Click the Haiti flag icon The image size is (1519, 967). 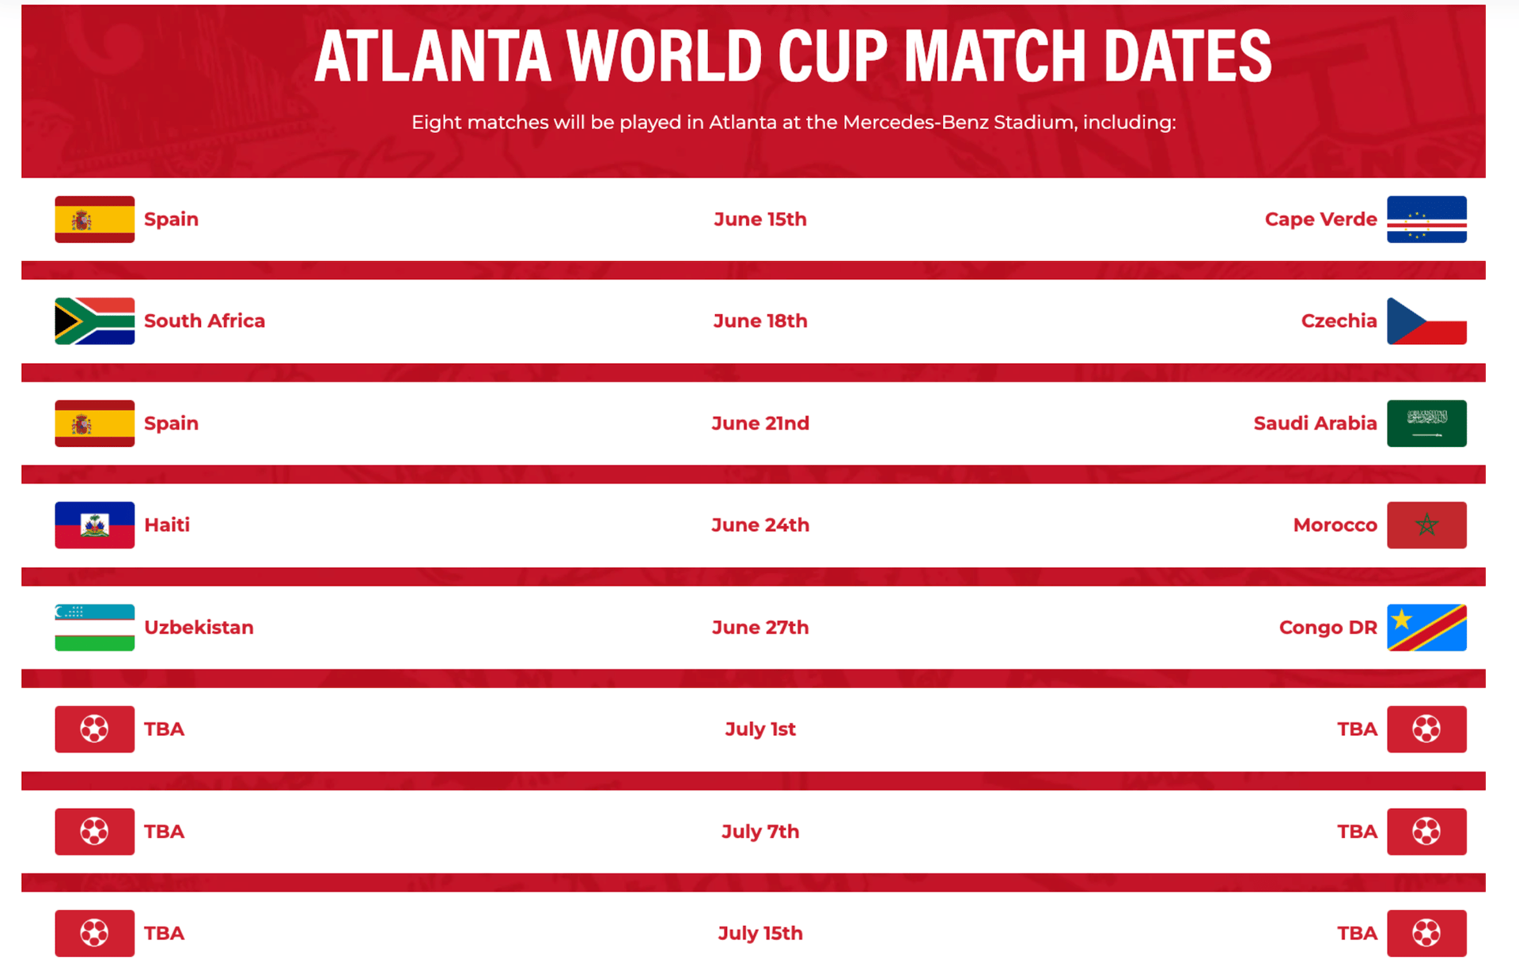pos(94,525)
